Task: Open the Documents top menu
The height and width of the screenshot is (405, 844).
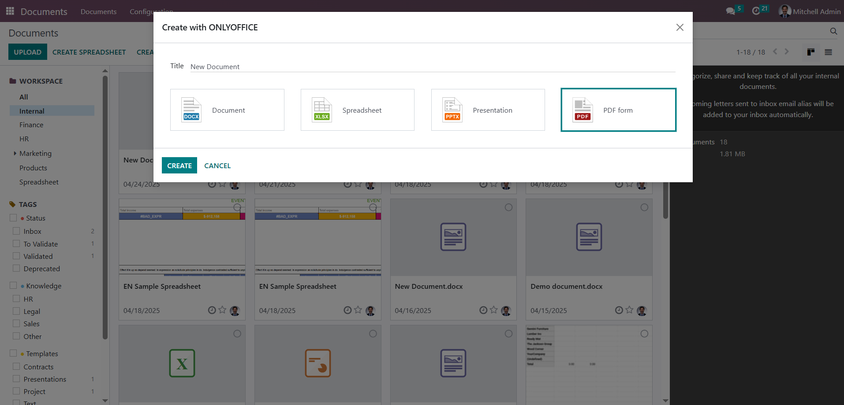Action: click(x=98, y=11)
